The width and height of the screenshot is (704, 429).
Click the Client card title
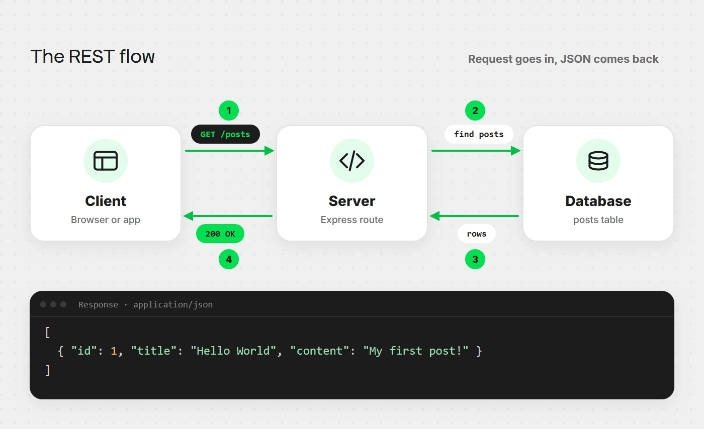106,201
